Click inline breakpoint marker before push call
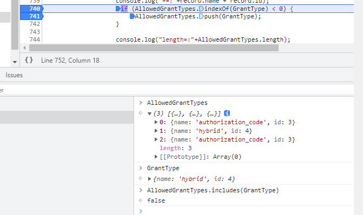Image resolution: width=363 pixels, height=215 pixels. coord(201,16)
